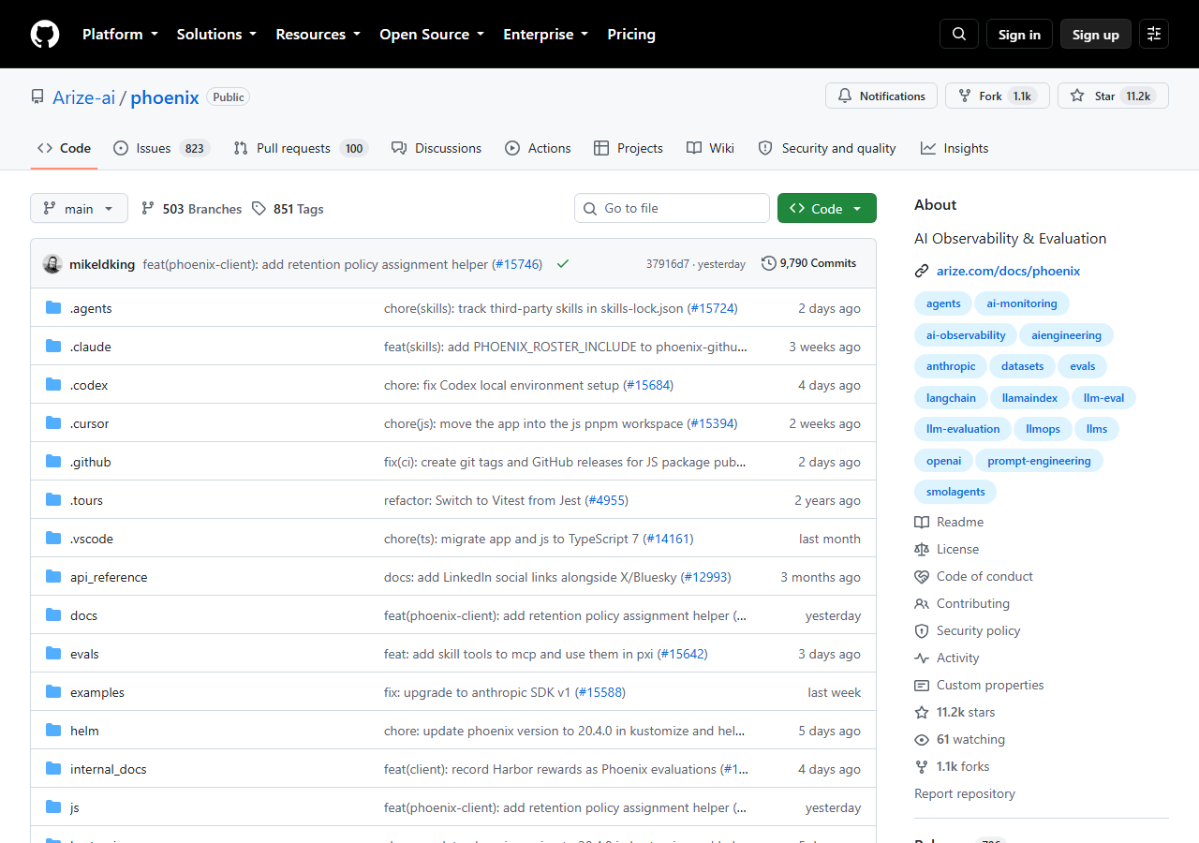Select the llamaindex topic tag
1199x843 pixels.
1029,397
